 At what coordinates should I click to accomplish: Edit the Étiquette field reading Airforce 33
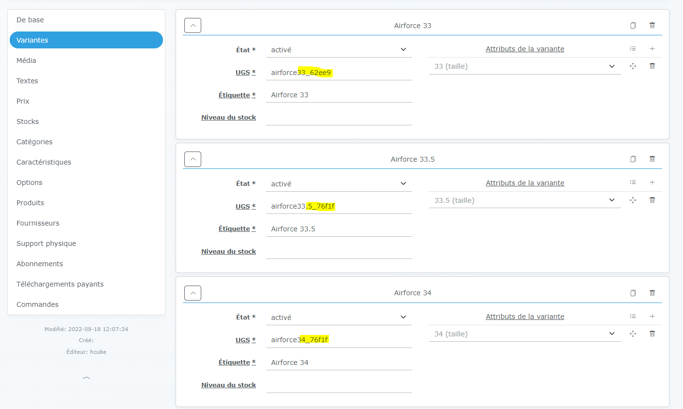pos(339,95)
